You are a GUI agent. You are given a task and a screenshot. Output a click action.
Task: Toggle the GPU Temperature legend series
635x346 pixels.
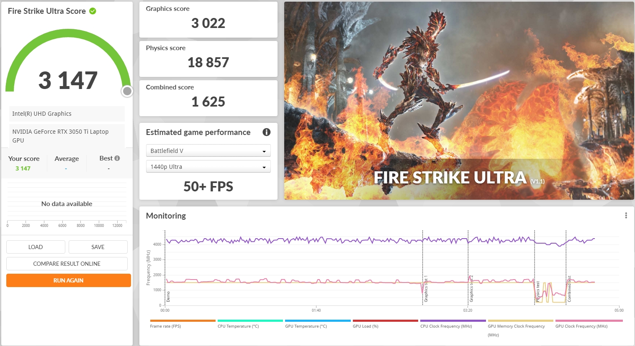click(306, 326)
